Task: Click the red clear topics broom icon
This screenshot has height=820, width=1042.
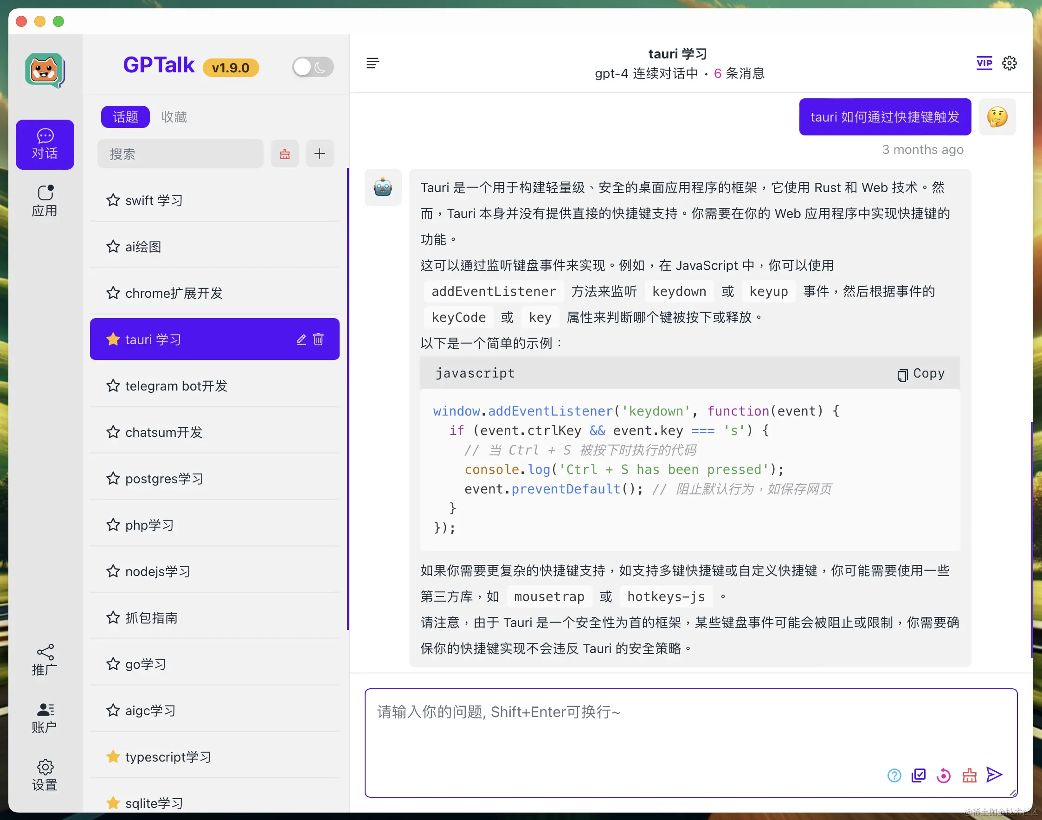Action: (285, 154)
